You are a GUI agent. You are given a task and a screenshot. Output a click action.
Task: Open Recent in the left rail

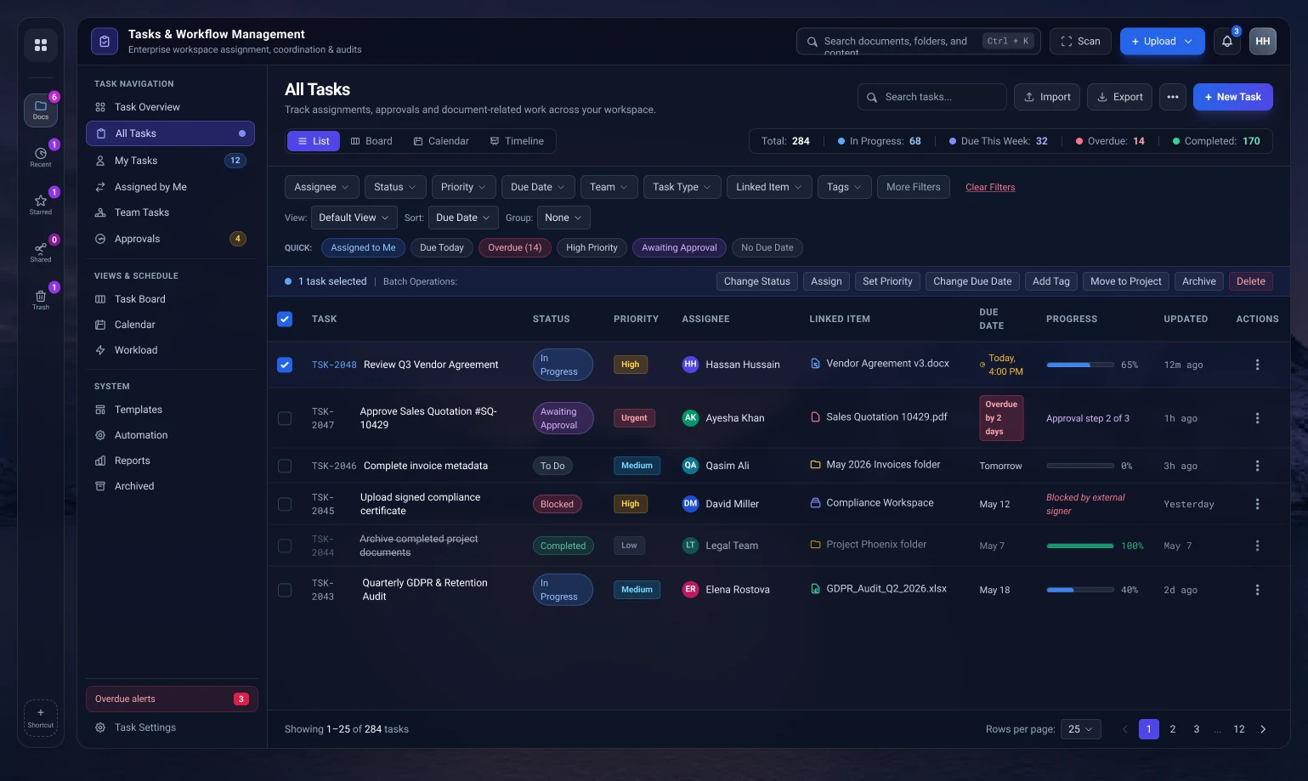[41, 158]
